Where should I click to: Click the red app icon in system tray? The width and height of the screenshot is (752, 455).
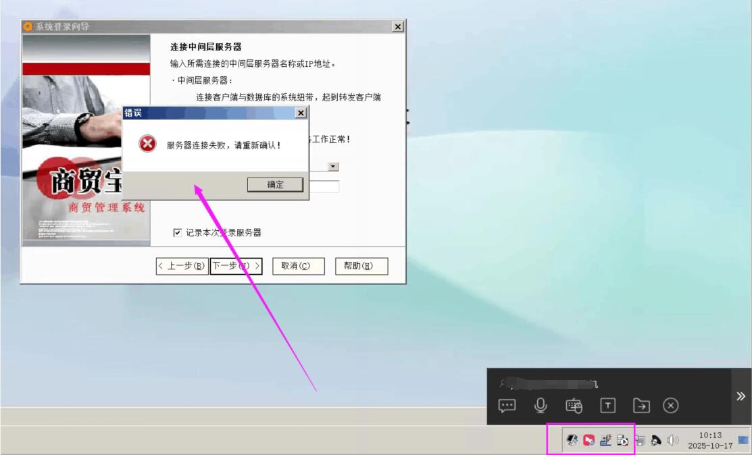(588, 440)
